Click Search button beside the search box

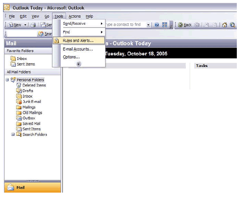point(45,34)
